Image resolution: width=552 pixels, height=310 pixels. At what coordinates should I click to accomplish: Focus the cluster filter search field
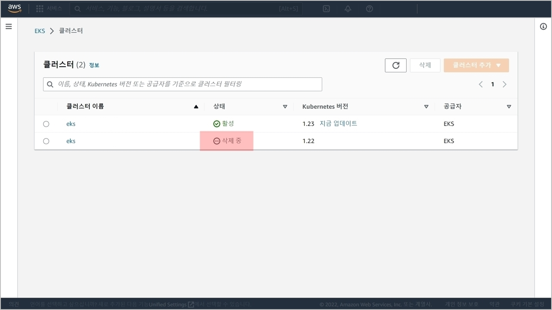[182, 84]
